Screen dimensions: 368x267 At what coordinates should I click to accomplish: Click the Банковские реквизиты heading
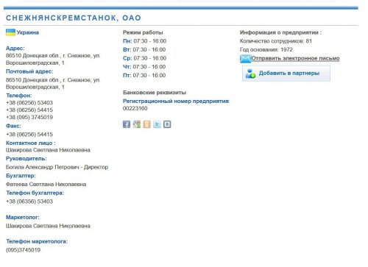[155, 93]
